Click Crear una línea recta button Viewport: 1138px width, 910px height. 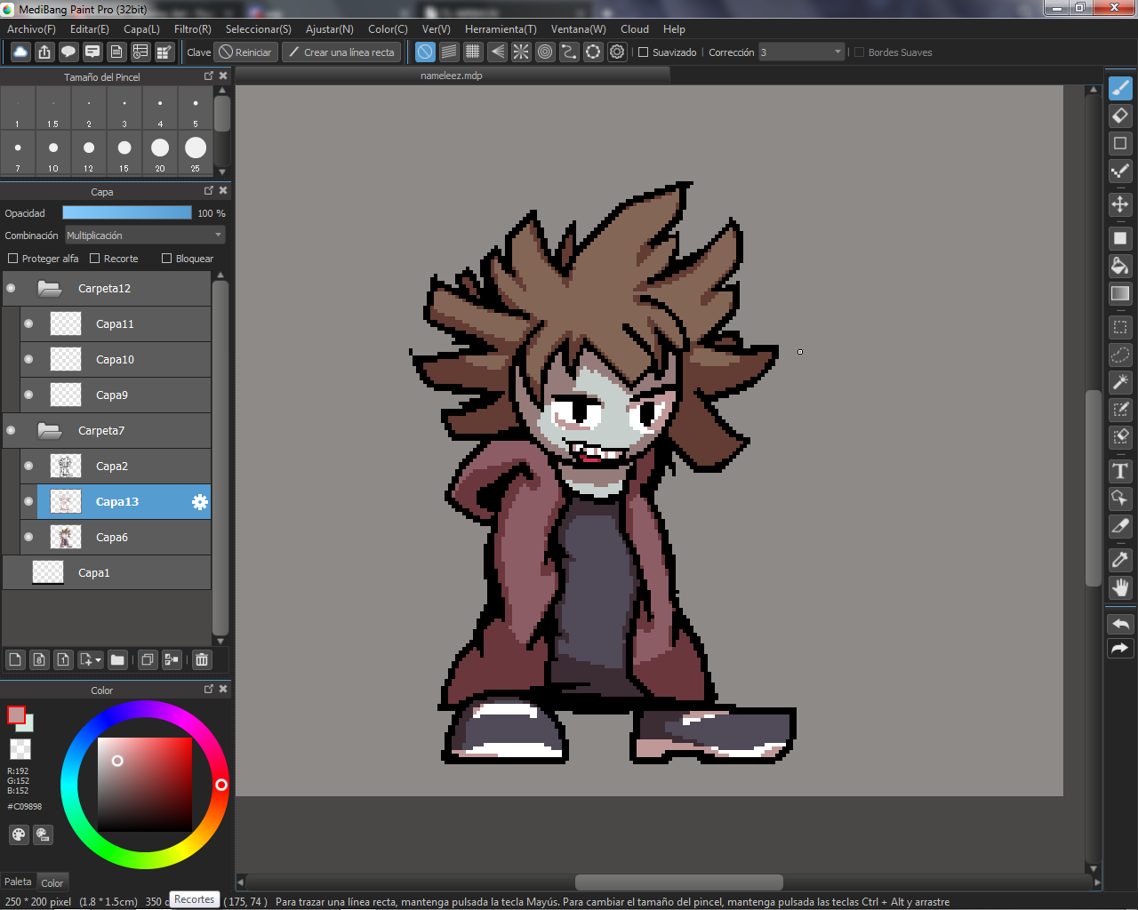(x=341, y=52)
